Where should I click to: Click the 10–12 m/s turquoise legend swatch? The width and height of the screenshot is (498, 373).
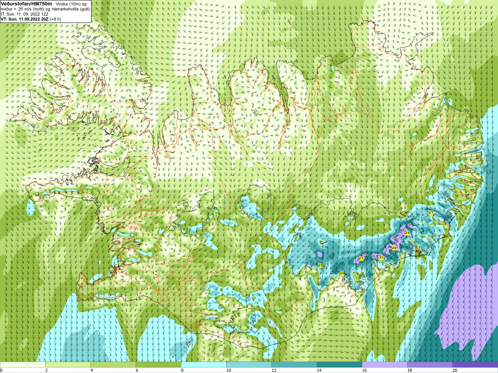click(249, 365)
